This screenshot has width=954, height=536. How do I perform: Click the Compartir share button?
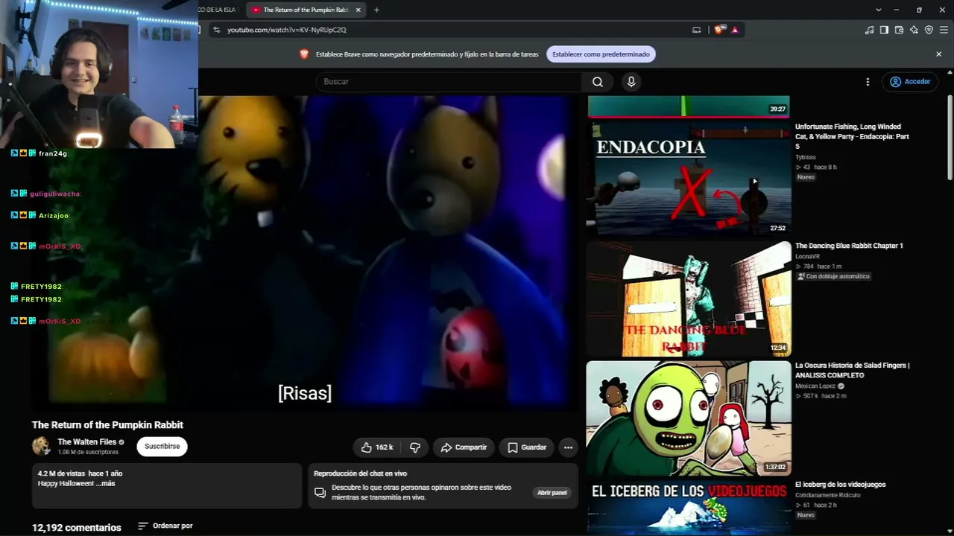464,447
